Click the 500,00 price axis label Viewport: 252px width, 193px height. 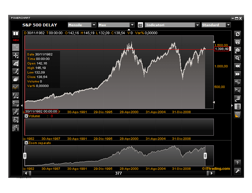pyautogui.click(x=219, y=87)
